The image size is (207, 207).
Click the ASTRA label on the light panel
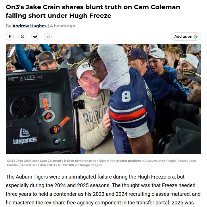[28, 78]
